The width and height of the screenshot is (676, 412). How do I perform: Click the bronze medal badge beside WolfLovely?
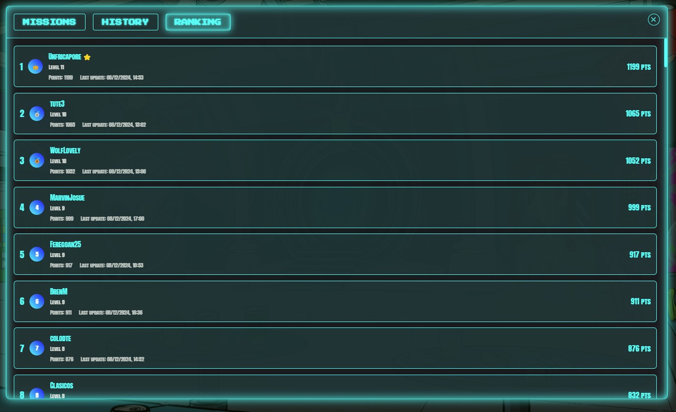coord(37,160)
